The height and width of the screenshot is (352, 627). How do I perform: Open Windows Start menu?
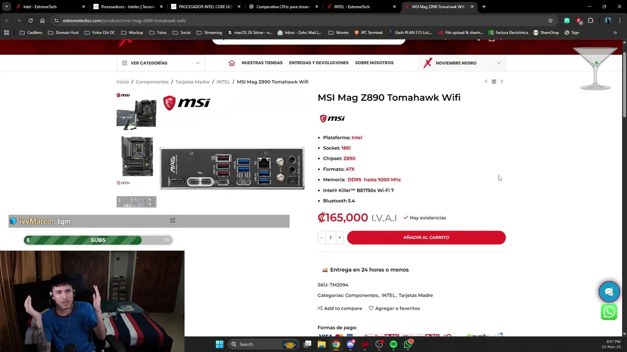click(x=219, y=344)
